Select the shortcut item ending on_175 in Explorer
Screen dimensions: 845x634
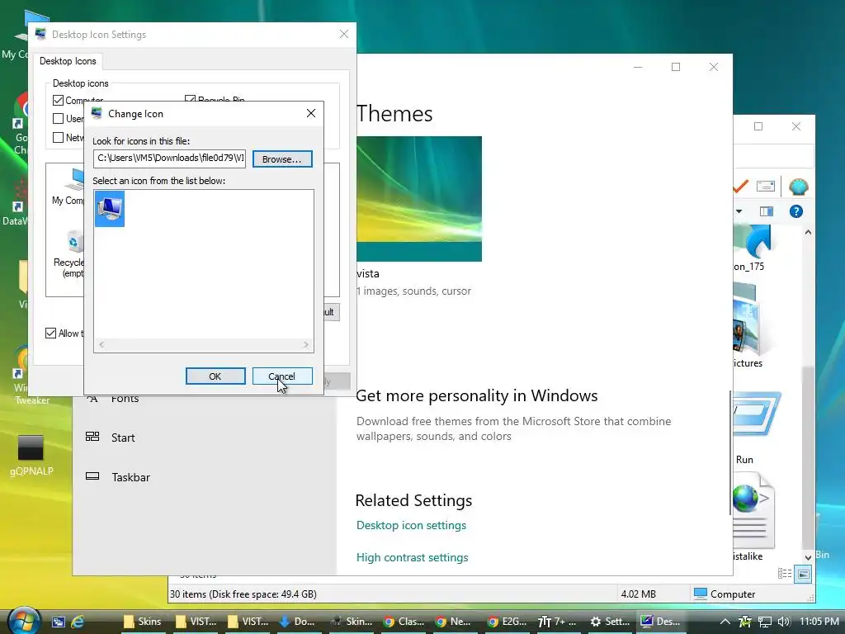(753, 248)
